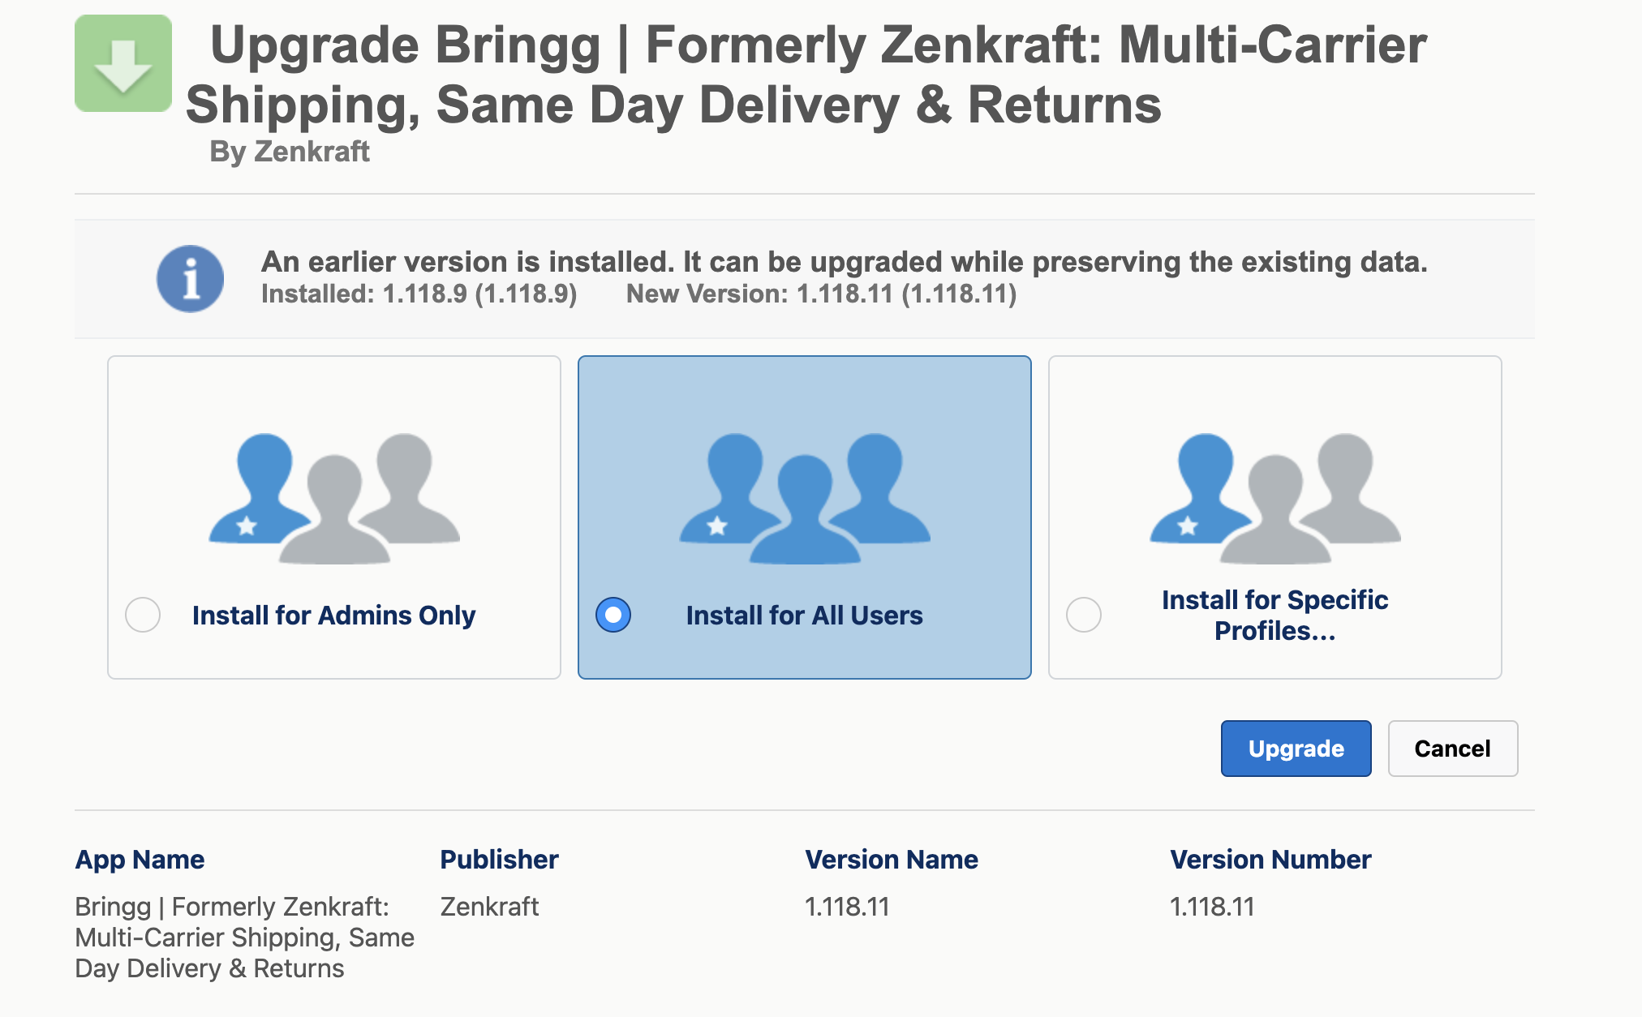Click the New Version: 1.118.11 text
This screenshot has width=1642, height=1017.
pyautogui.click(x=821, y=294)
